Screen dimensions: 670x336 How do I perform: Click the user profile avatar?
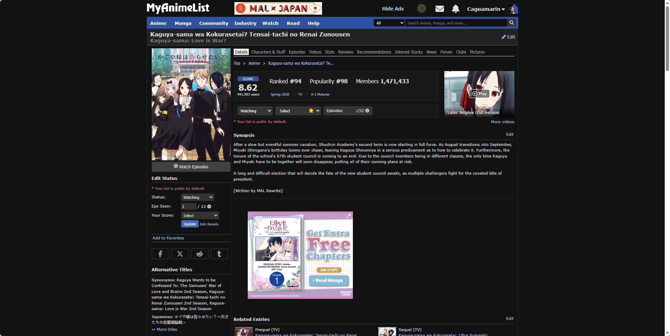click(x=513, y=9)
